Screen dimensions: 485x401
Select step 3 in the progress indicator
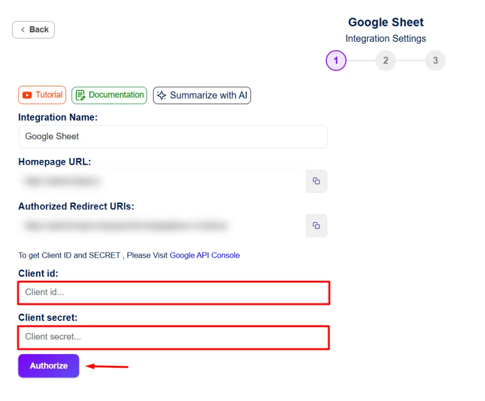(435, 60)
